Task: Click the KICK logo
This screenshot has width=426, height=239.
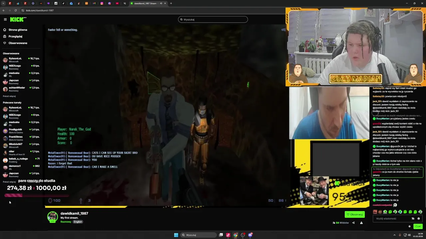Action: pyautogui.click(x=18, y=19)
